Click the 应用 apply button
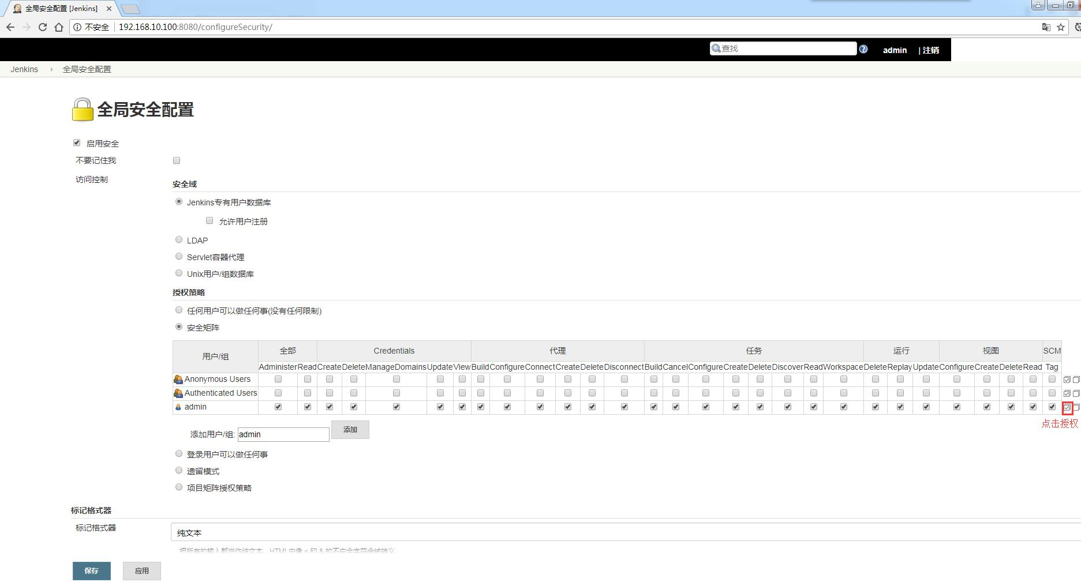 141,570
